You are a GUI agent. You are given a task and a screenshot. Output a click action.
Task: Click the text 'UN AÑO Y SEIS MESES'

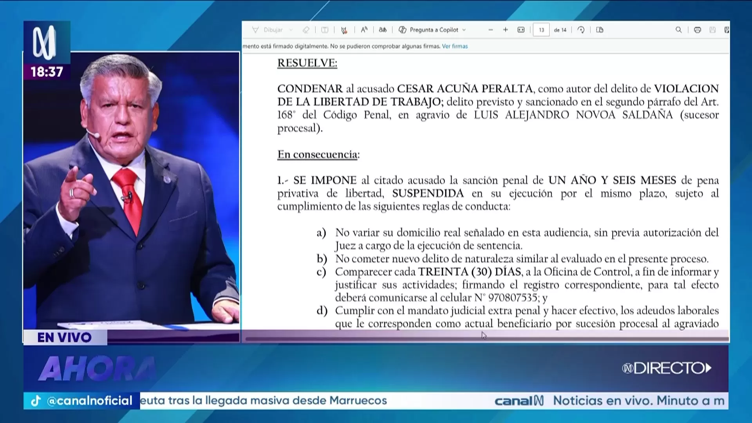[612, 180]
